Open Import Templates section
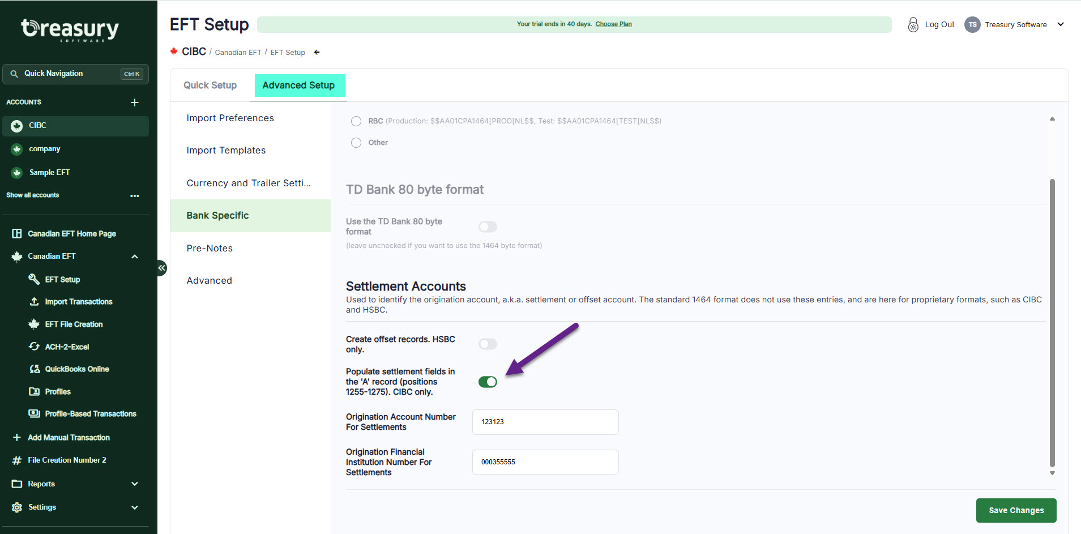This screenshot has height=534, width=1081. [250, 150]
